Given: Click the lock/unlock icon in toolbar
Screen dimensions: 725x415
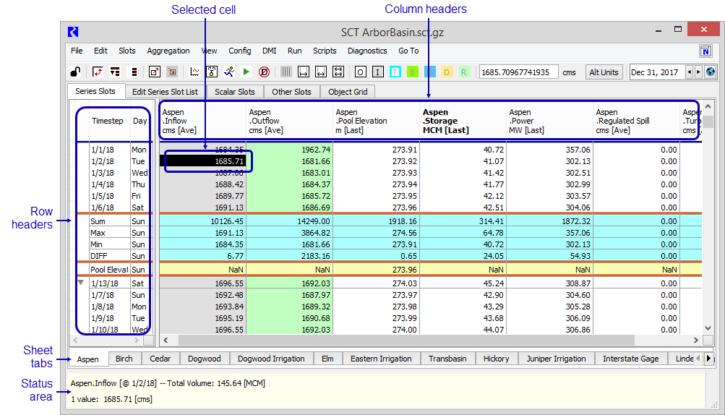Looking at the screenshot, I should pos(74,72).
